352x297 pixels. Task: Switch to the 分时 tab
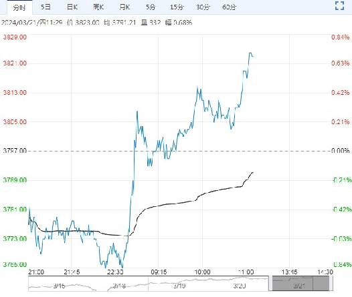click(19, 7)
